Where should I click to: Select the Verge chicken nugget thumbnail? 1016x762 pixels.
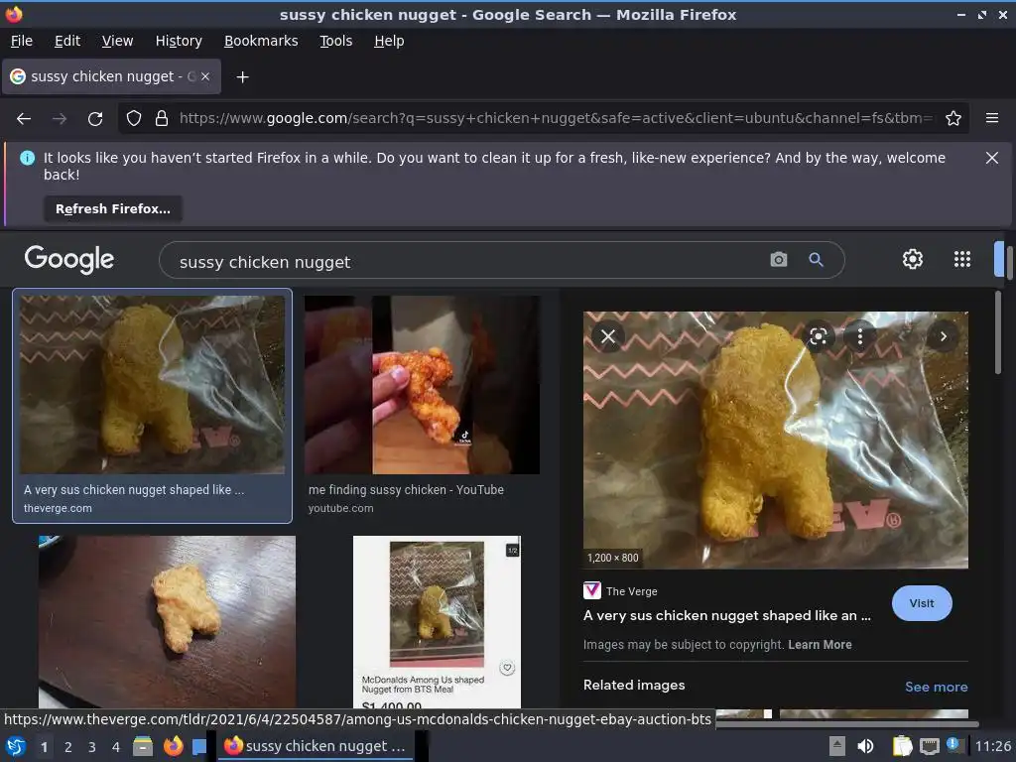point(152,385)
